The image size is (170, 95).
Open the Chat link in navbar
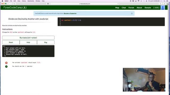pyautogui.click(x=124, y=8)
